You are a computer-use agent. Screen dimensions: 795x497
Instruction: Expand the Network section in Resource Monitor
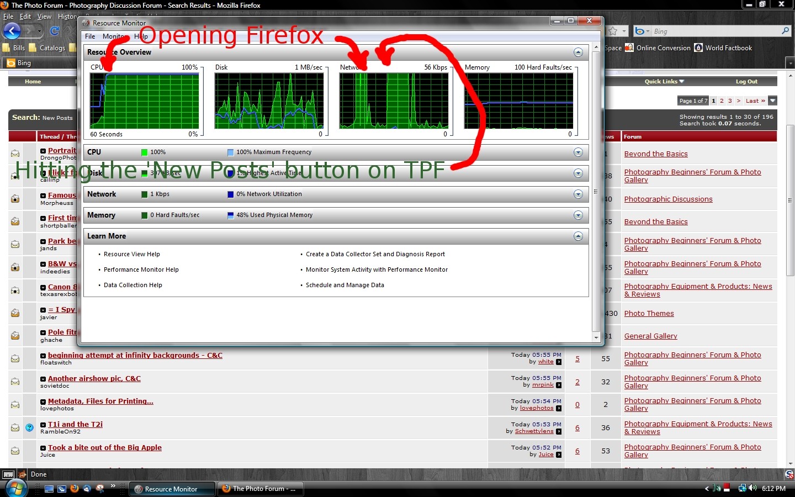pyautogui.click(x=578, y=194)
